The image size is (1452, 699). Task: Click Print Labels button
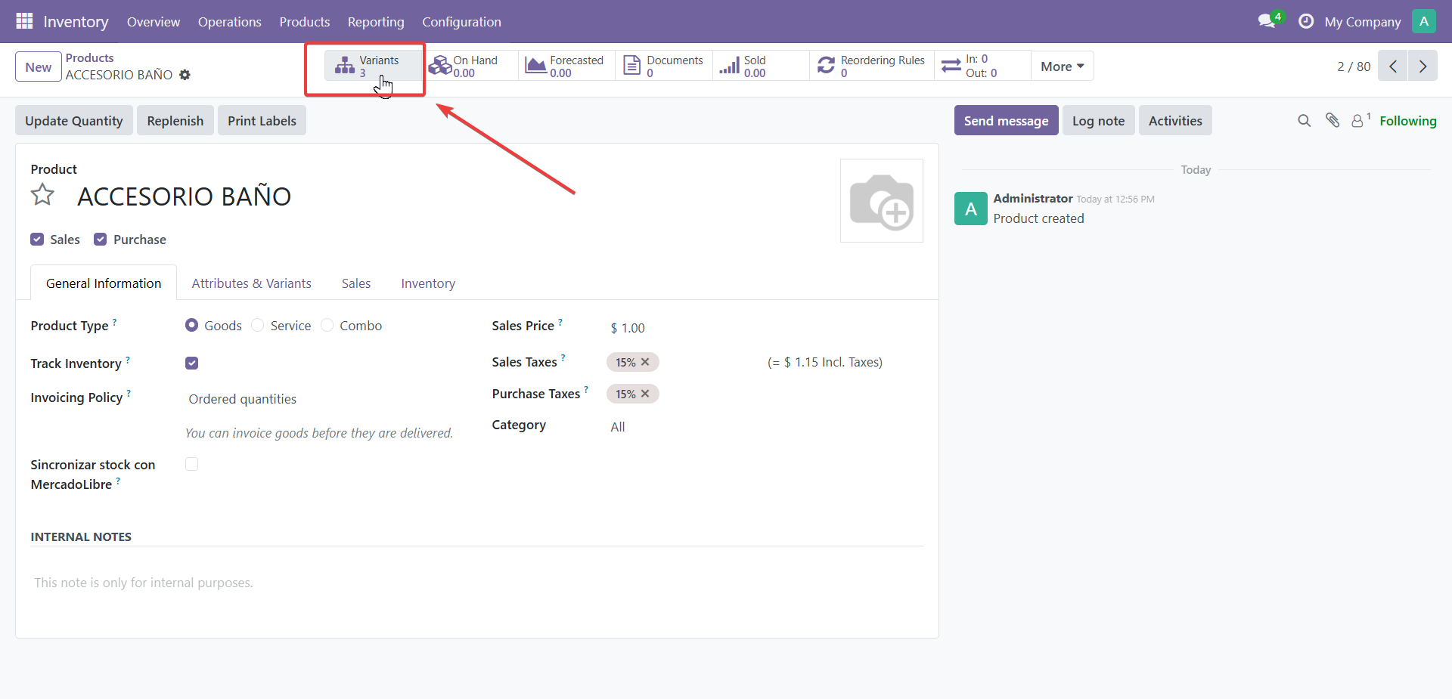coord(262,121)
